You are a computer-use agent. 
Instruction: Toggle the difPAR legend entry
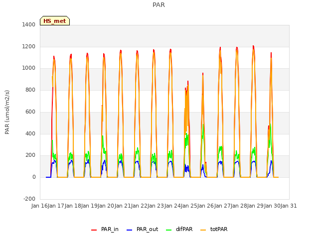179,229
